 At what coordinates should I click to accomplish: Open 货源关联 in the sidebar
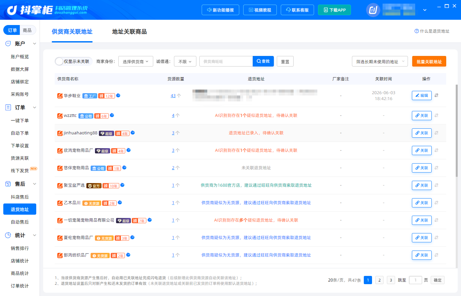click(20, 158)
